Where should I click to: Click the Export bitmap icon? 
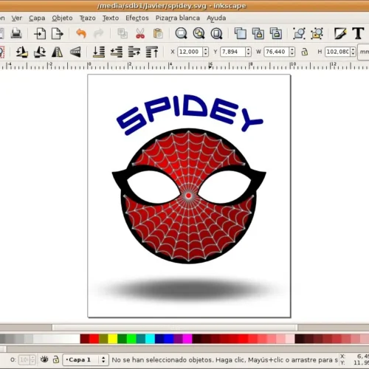(58, 33)
